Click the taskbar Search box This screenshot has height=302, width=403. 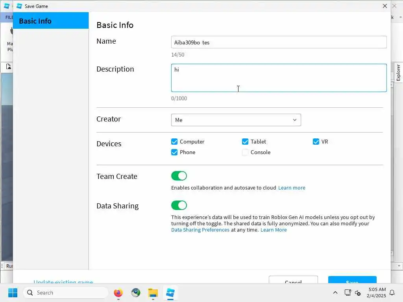click(66, 293)
